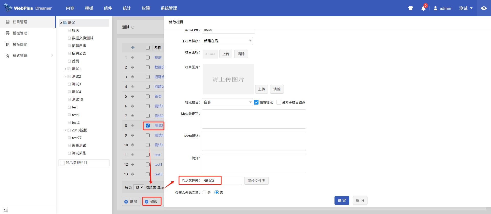Open the notifications bell
Screen dimensions: 491x214
(423, 8)
